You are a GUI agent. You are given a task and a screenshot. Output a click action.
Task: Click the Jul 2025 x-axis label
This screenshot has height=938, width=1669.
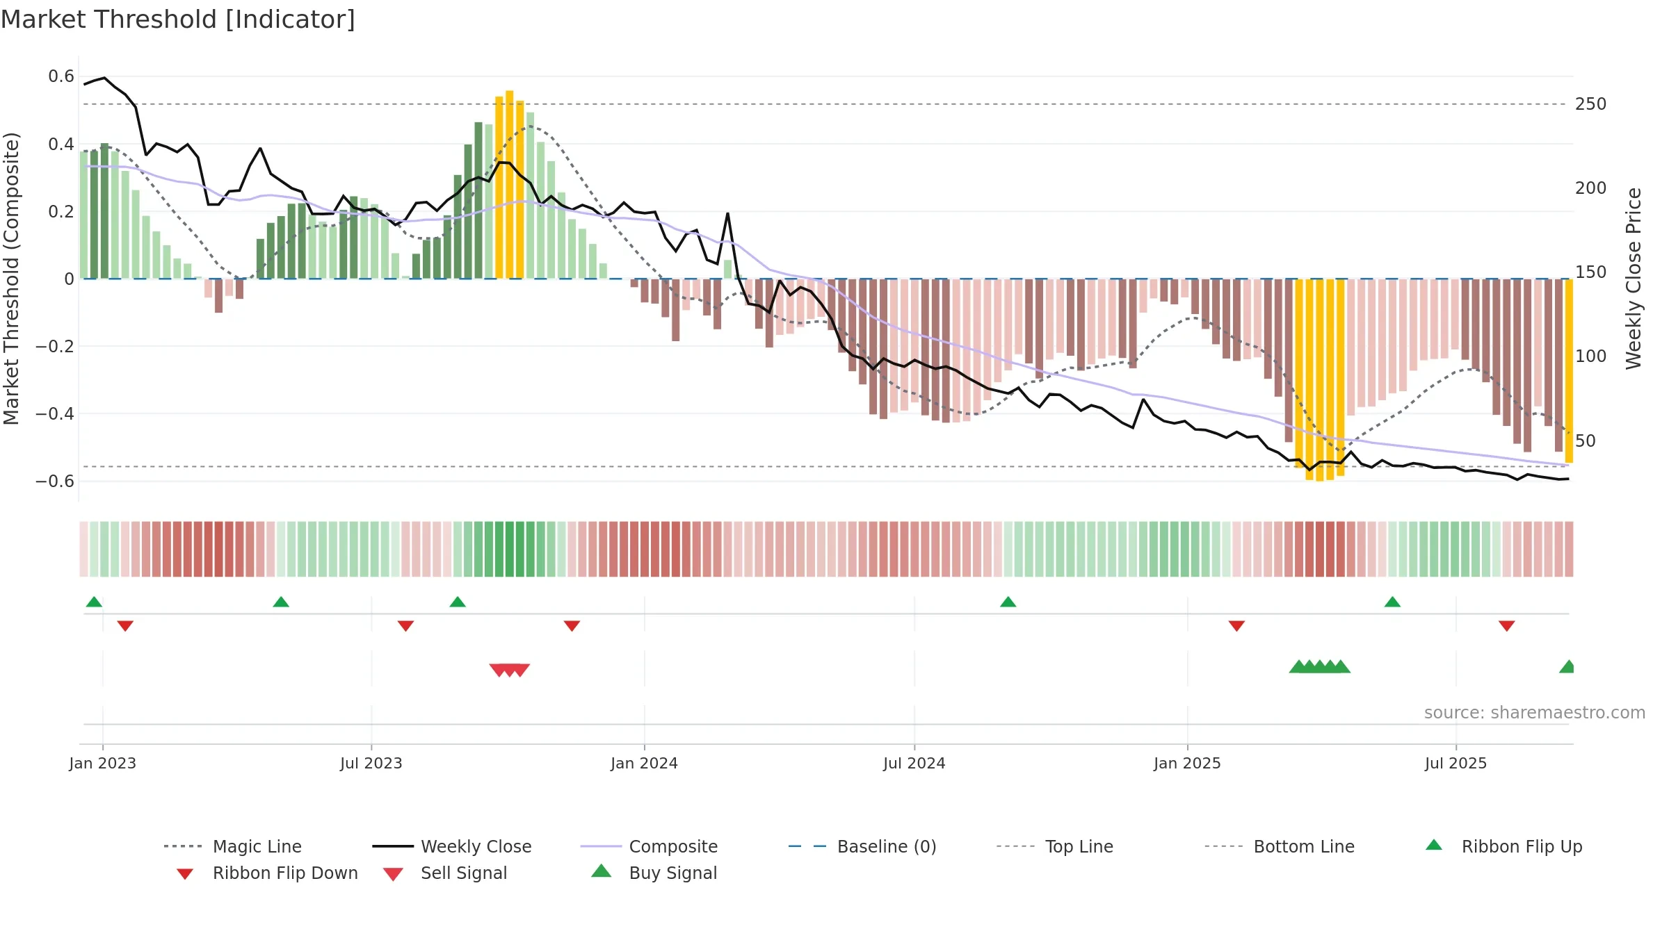(x=1456, y=763)
